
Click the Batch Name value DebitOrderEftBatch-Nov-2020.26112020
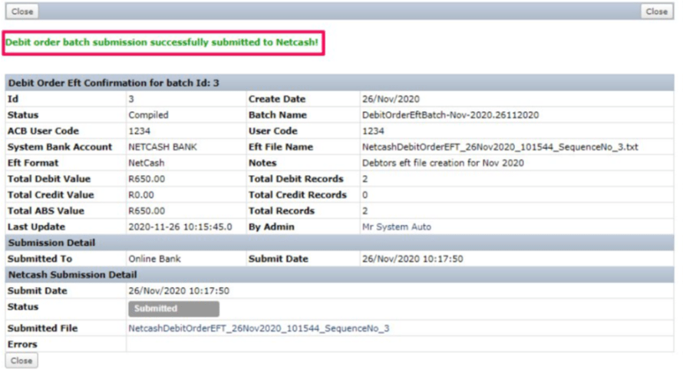(x=450, y=115)
